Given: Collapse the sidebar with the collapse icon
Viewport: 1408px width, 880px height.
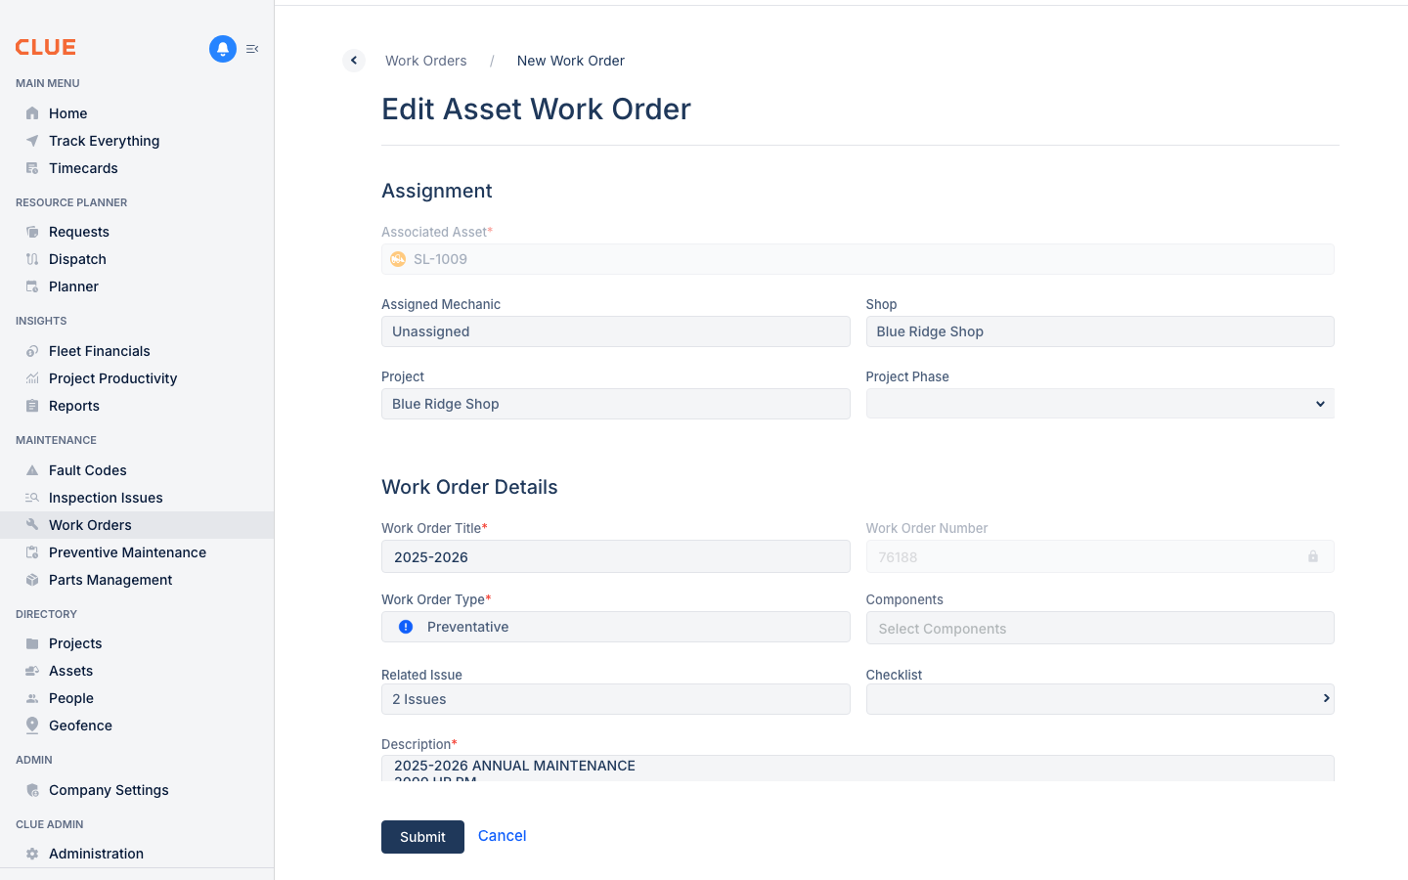Looking at the screenshot, I should click(252, 48).
